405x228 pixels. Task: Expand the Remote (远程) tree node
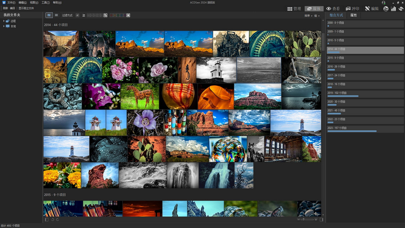(4, 21)
